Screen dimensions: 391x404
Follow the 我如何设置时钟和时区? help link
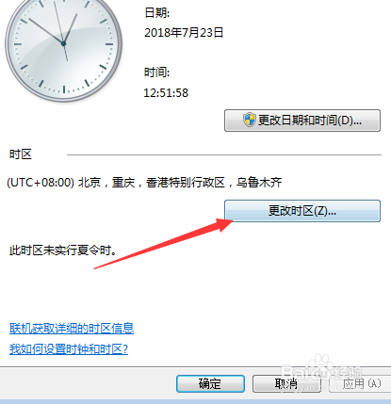(69, 349)
